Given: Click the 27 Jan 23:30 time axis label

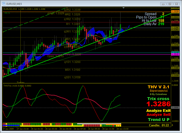Looking at the screenshot, I should 23,129.
